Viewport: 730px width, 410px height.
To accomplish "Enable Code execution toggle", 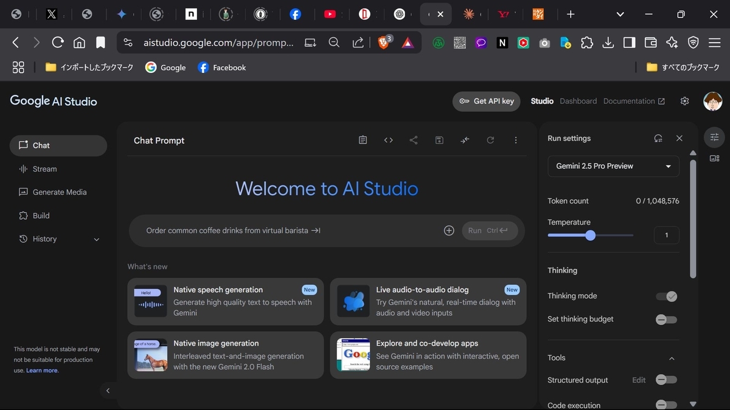I will coord(666,405).
